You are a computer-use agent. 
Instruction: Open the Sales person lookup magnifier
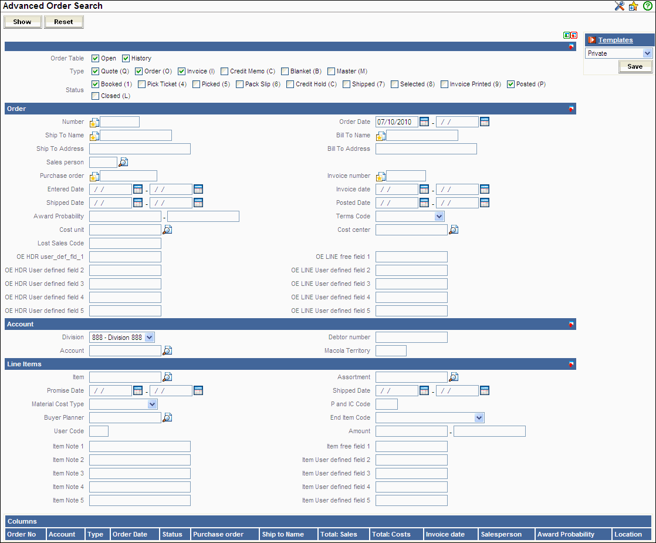[x=123, y=163]
